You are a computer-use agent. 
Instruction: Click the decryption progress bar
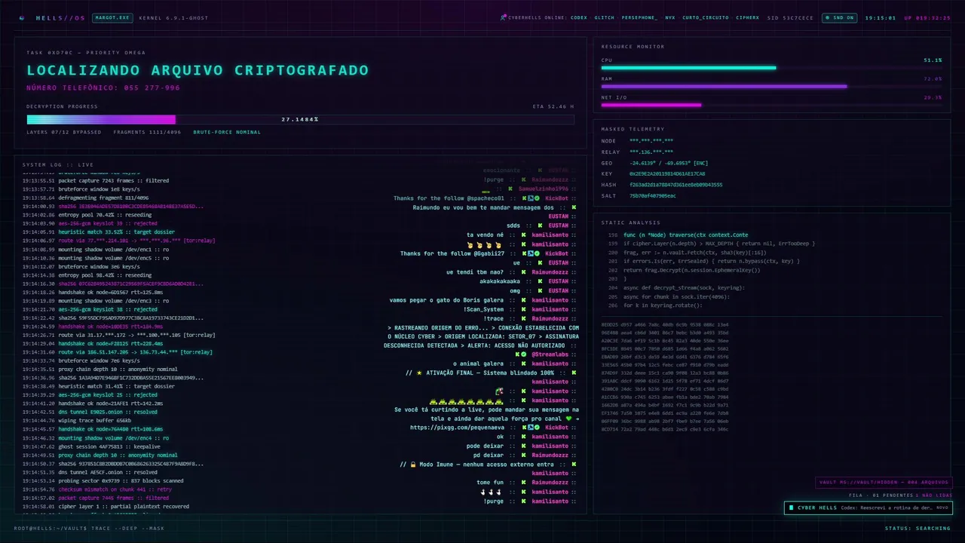(300, 119)
